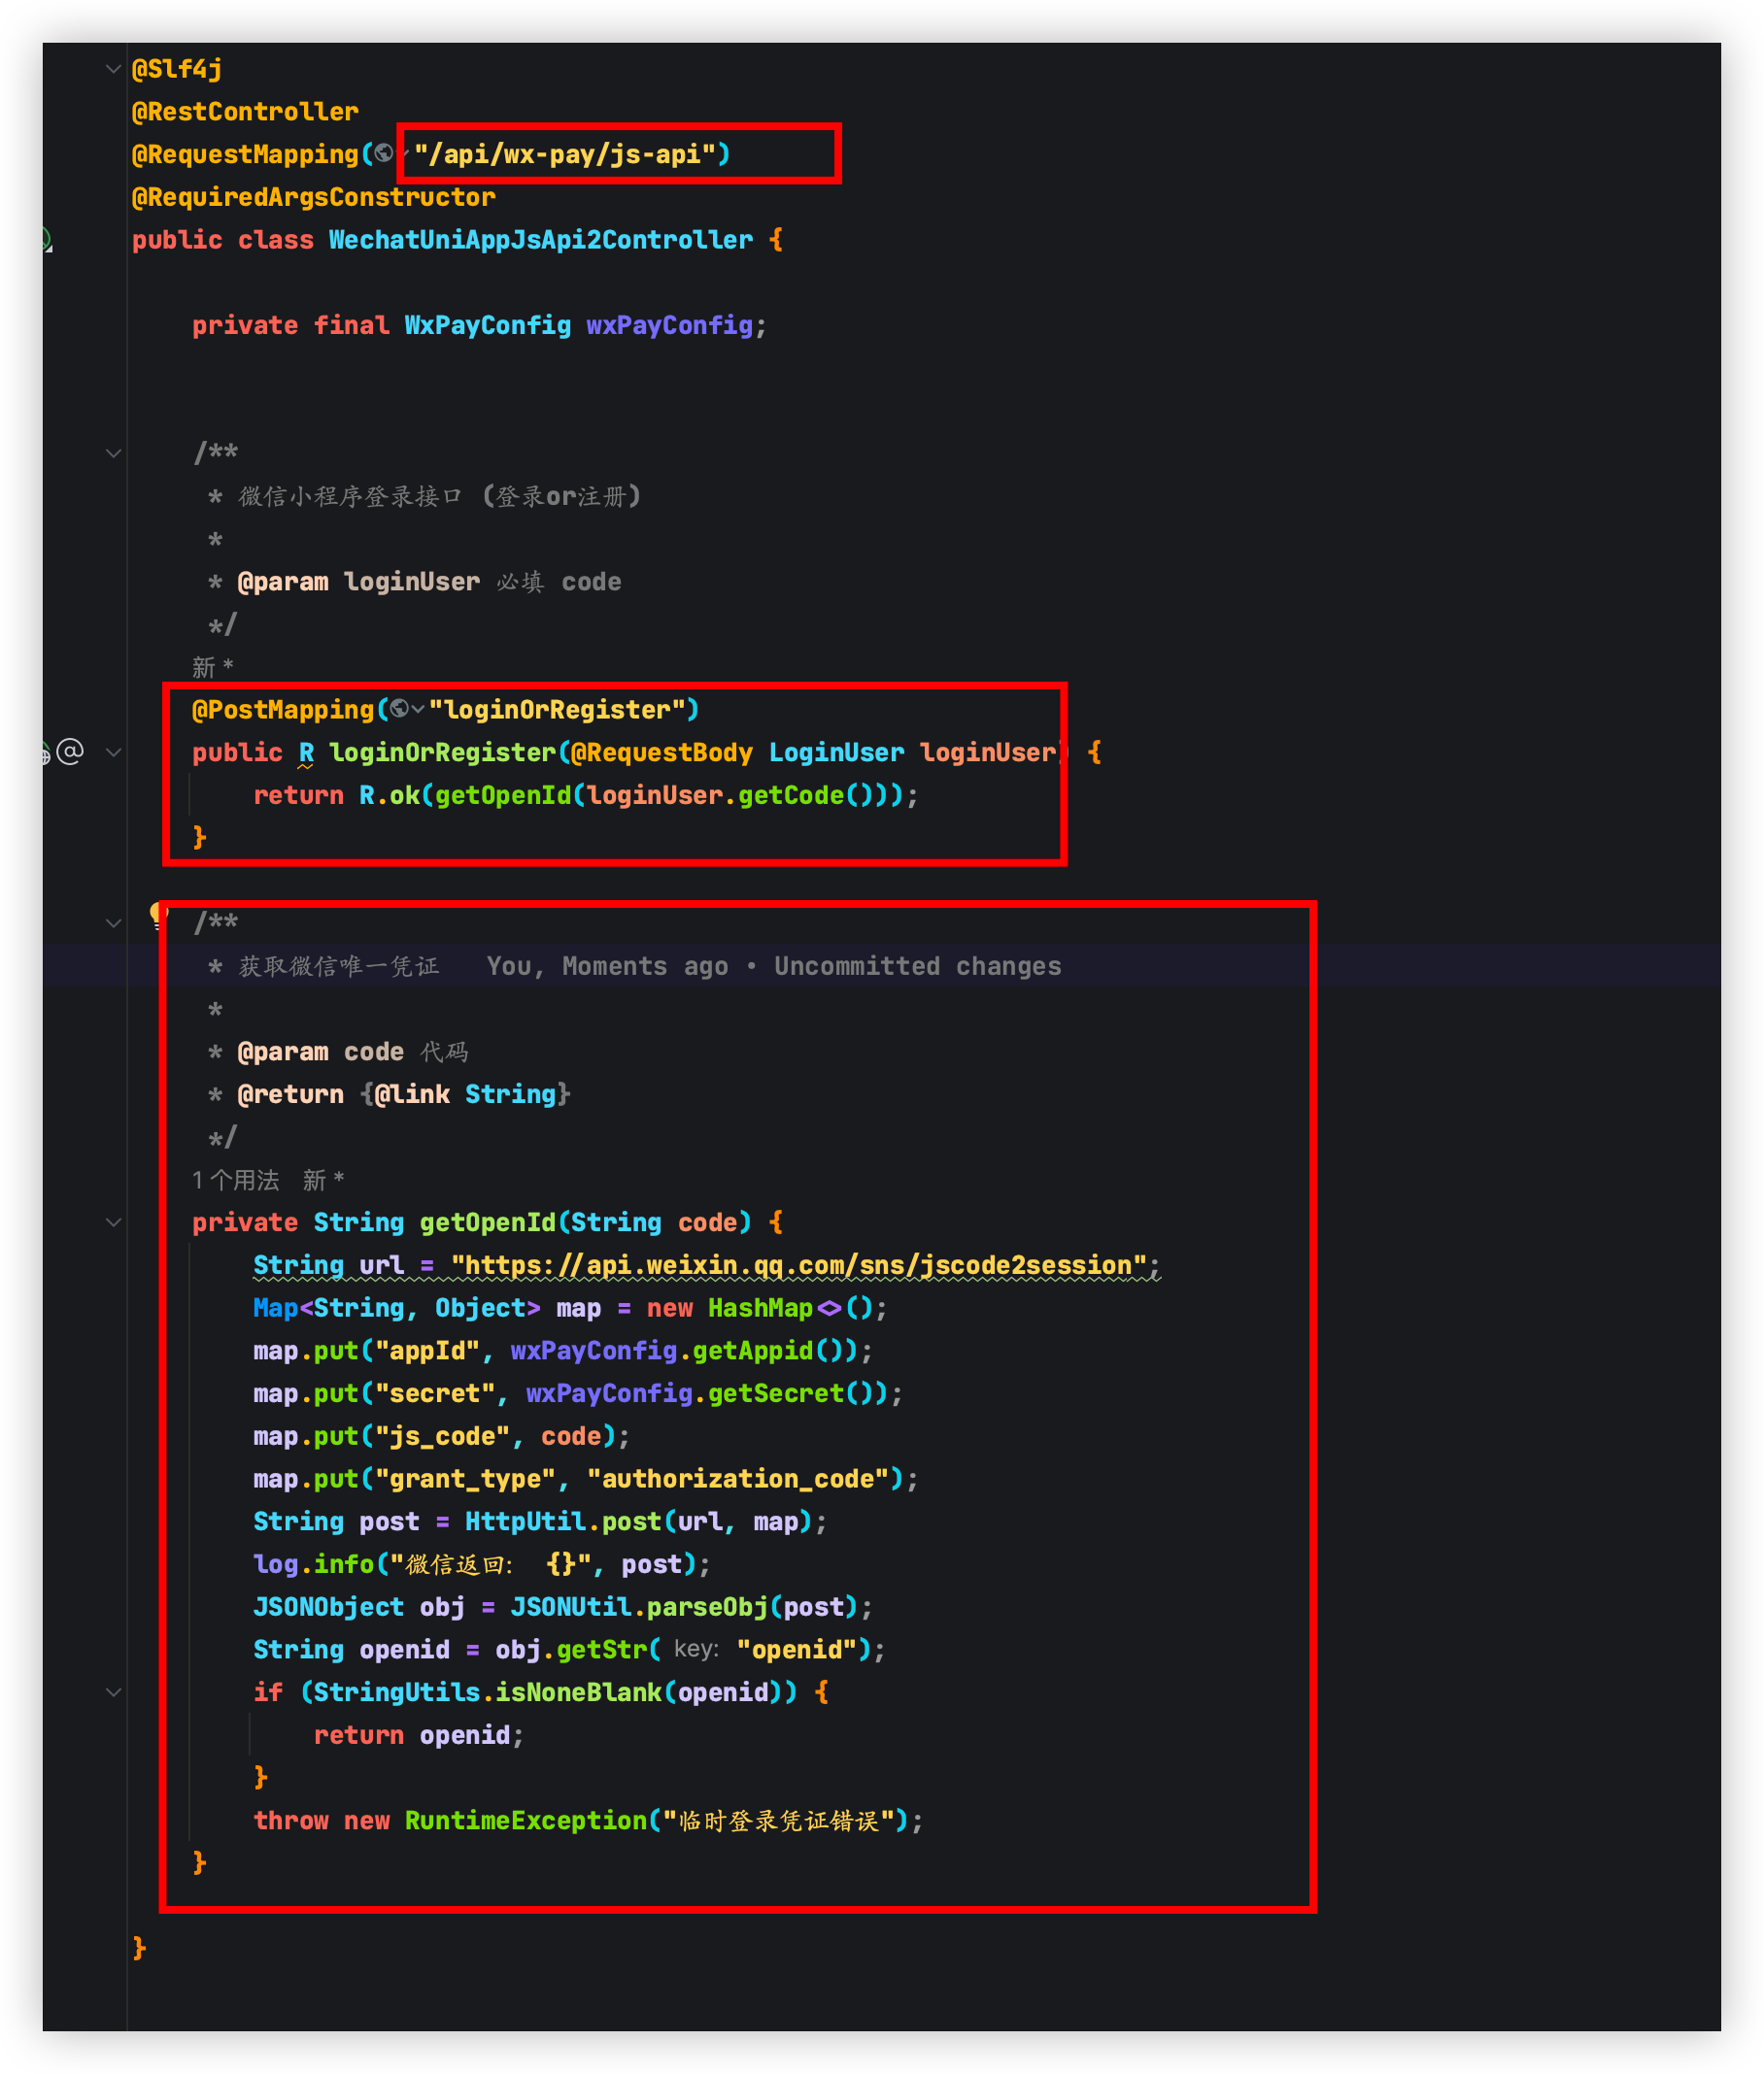Screen dimensions: 1764x2074
Task: Click the isNoneBlank method call
Action: 579,1691
